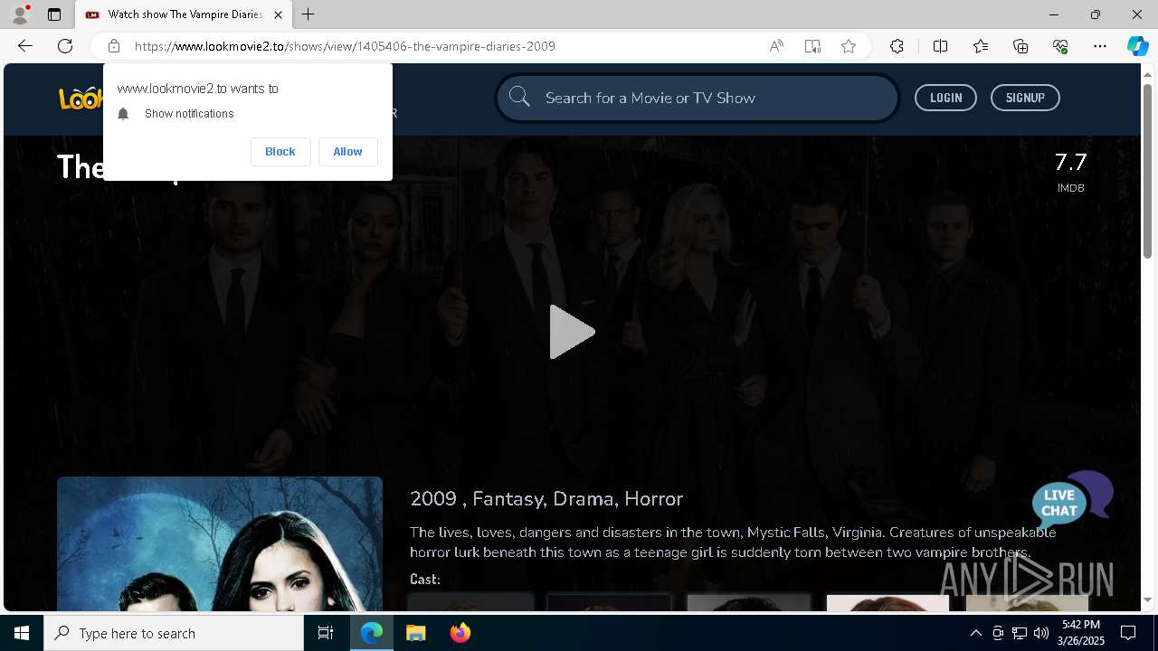Open network settings tray icon
This screenshot has width=1158, height=651.
1020,633
